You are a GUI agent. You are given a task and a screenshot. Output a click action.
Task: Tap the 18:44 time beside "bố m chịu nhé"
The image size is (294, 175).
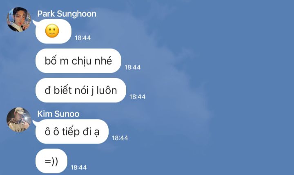tap(133, 67)
